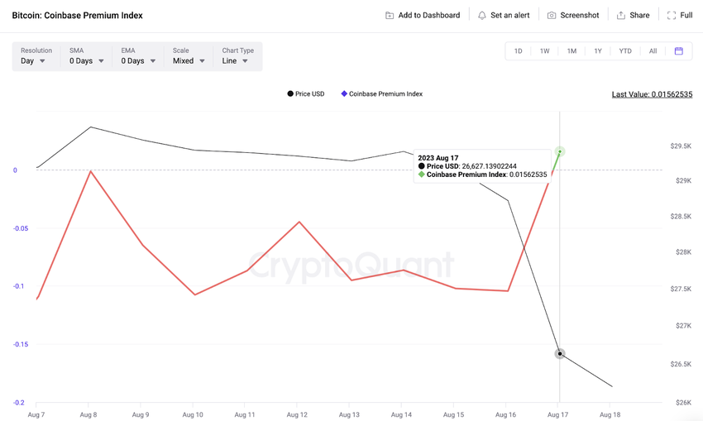Click the tooltip Coinbase Premium Index value
This screenshot has height=421, width=703.
(x=528, y=175)
